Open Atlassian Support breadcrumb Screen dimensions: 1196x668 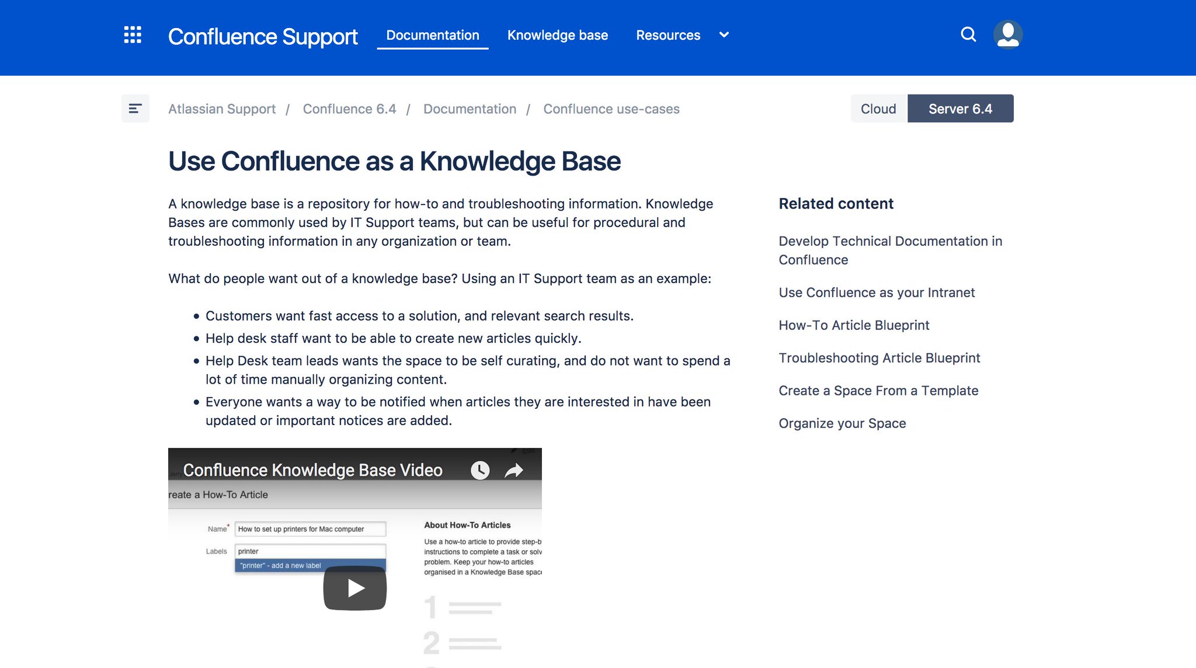pos(222,109)
